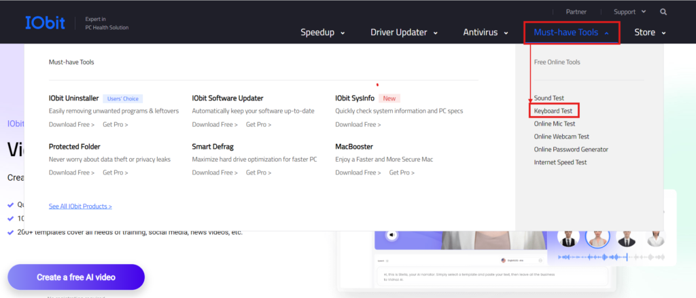Screen dimensions: 696x298
Task: Click the IObit logo
Action: point(46,22)
